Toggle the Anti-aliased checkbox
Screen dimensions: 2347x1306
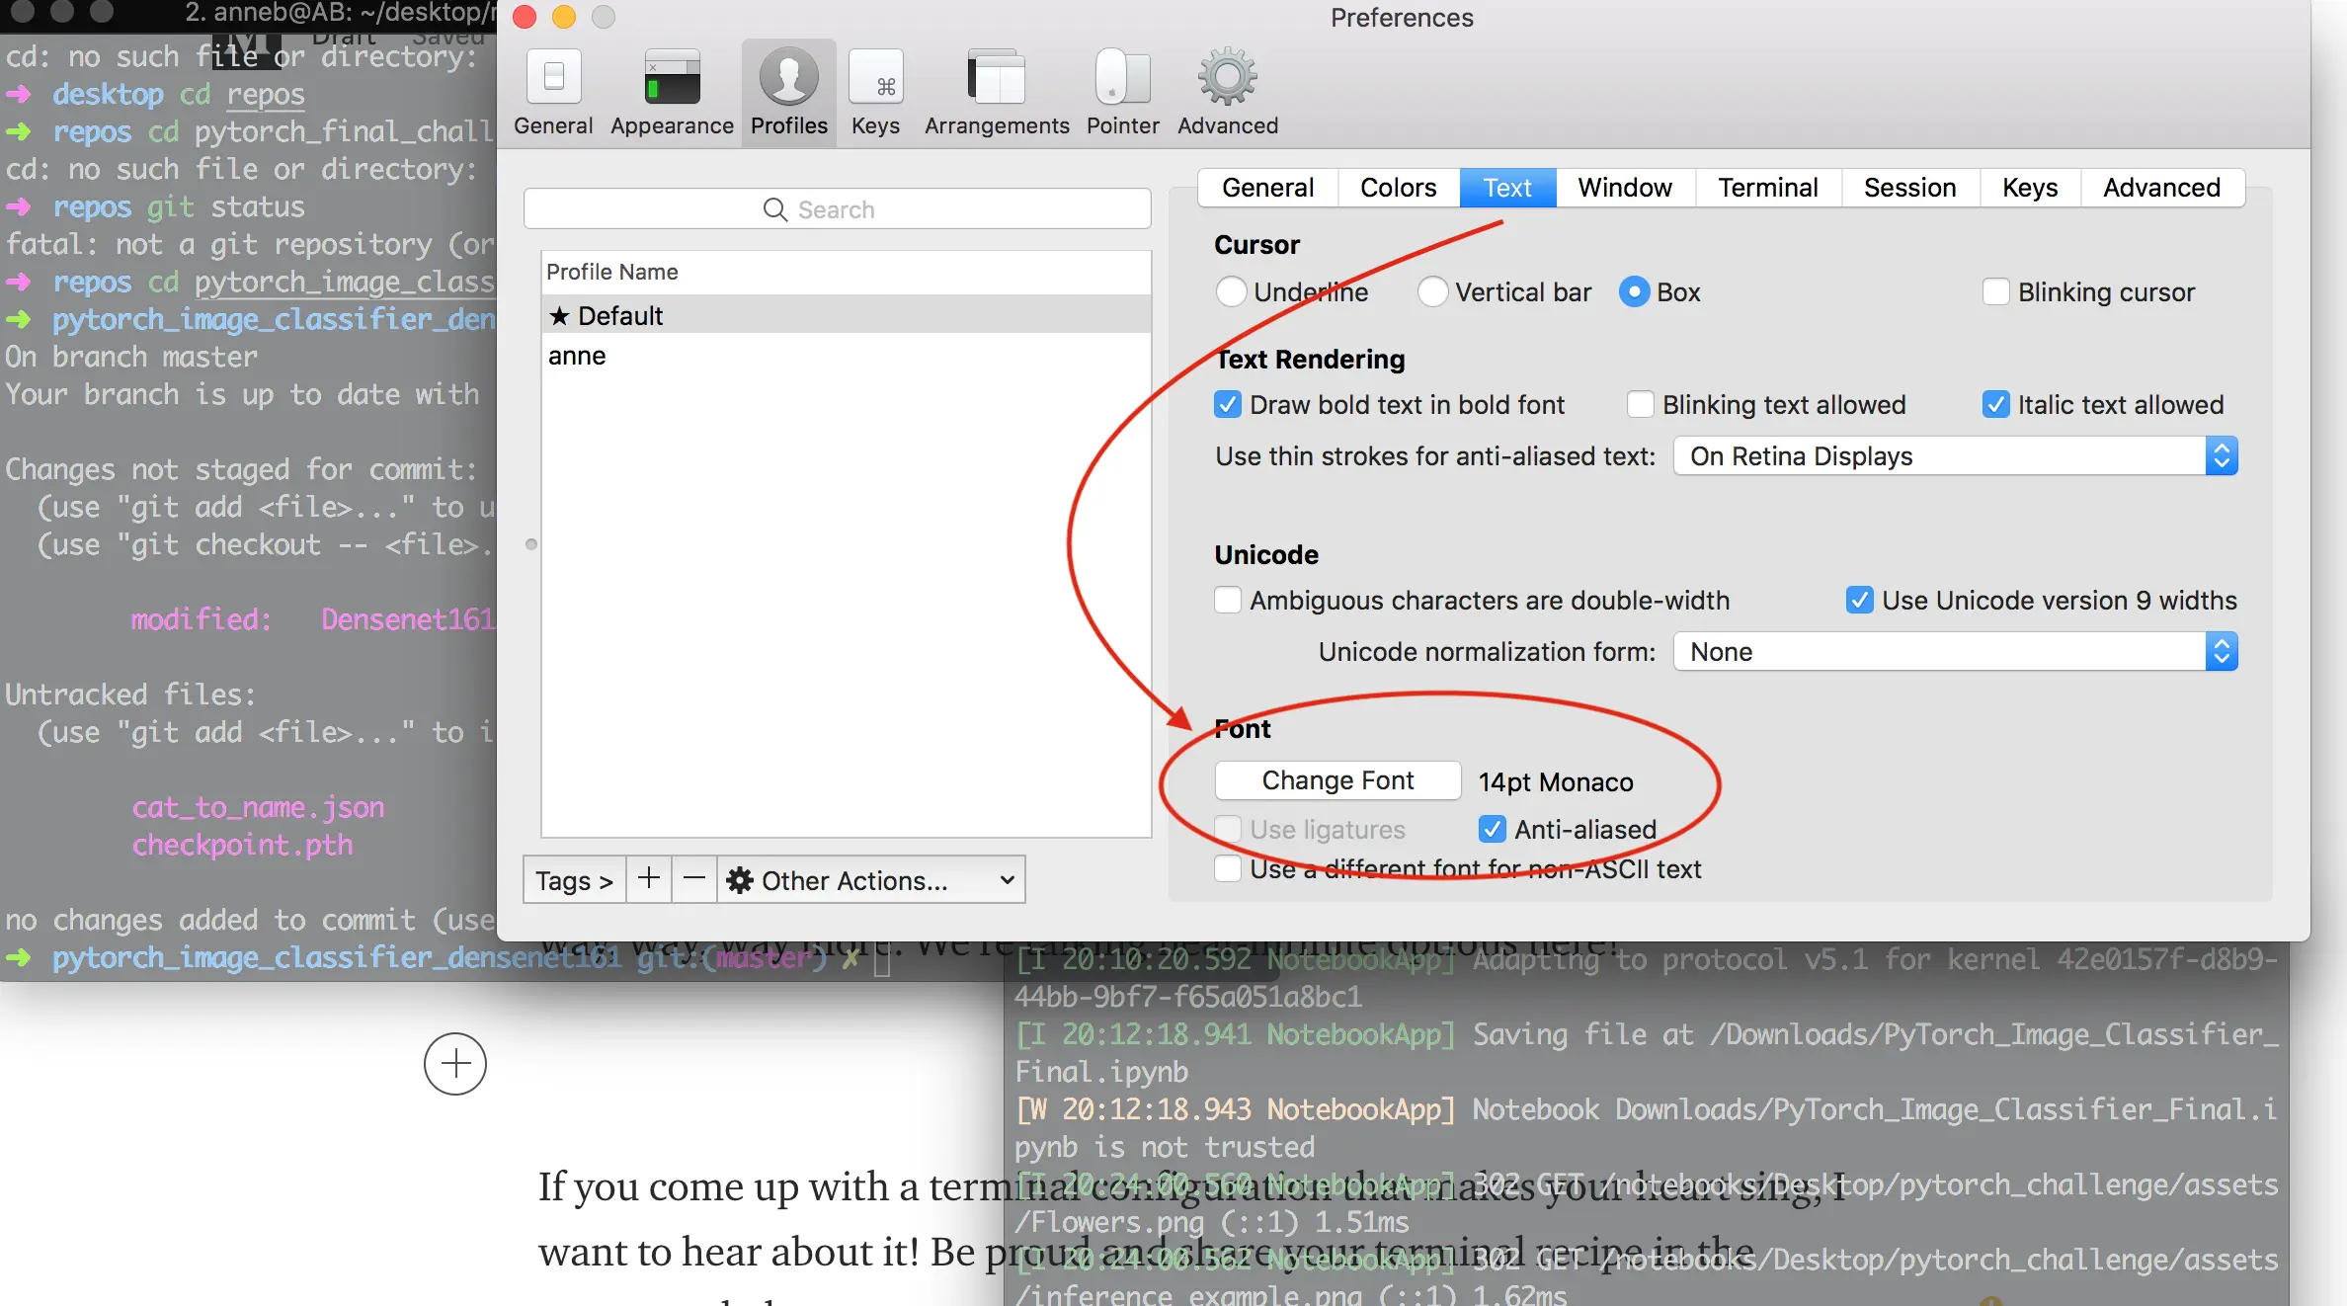point(1492,829)
